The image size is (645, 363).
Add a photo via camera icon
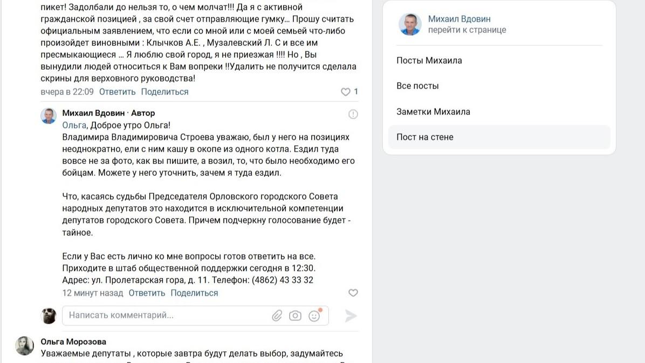coord(295,316)
